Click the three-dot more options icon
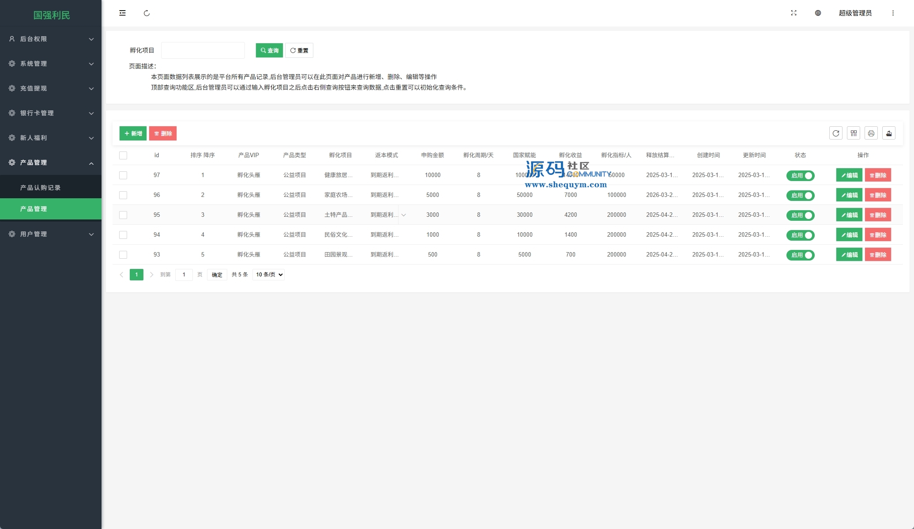The height and width of the screenshot is (529, 914). click(x=893, y=13)
